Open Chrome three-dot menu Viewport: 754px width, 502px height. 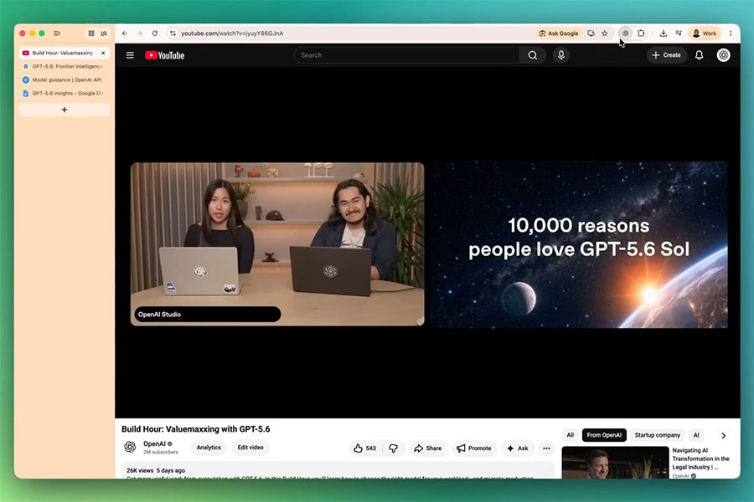731,33
